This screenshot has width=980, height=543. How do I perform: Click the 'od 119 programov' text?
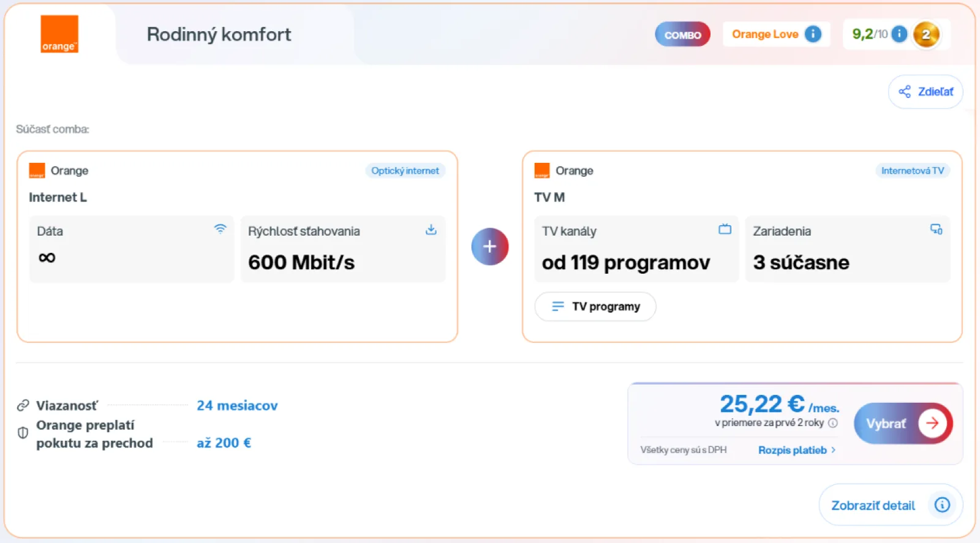tap(626, 263)
